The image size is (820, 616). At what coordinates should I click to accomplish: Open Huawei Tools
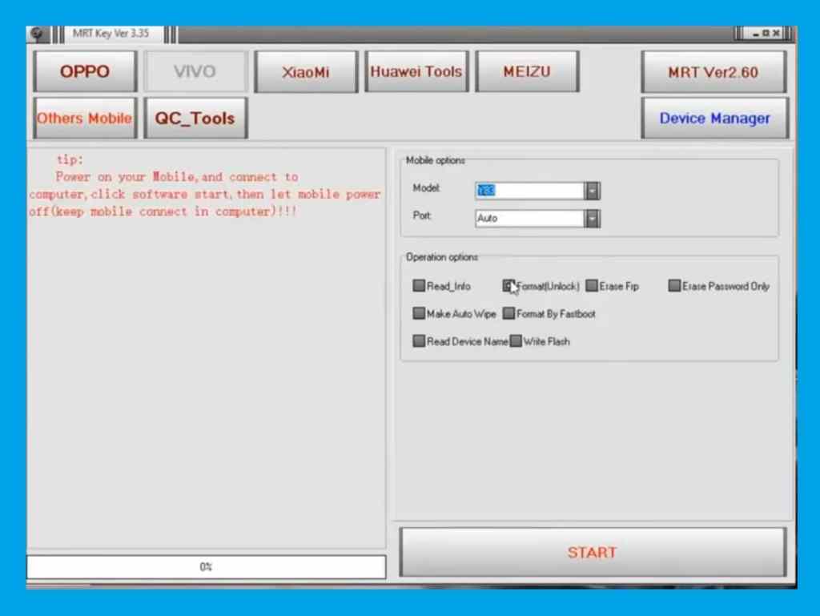point(416,71)
